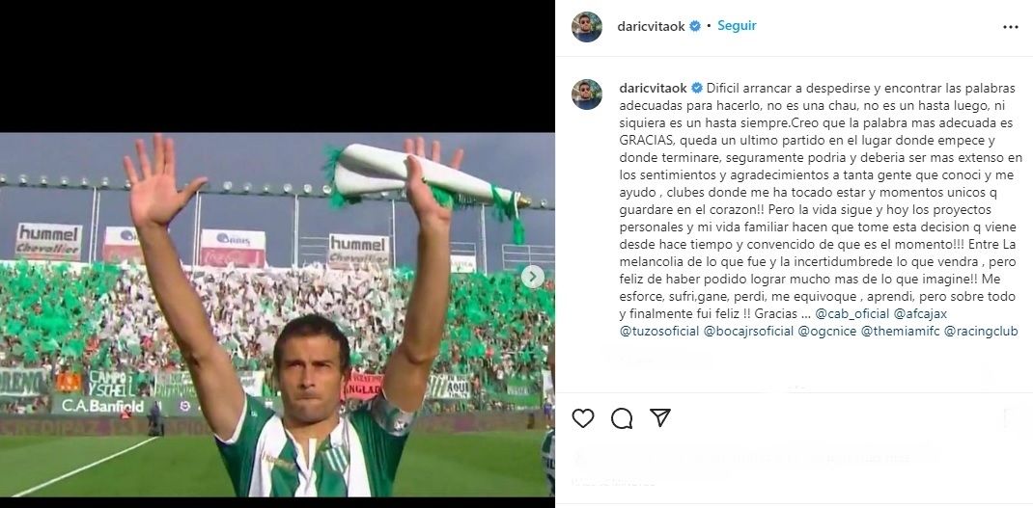The image size is (1033, 508).
Task: Open profile picture in post header
Action: tap(586, 27)
